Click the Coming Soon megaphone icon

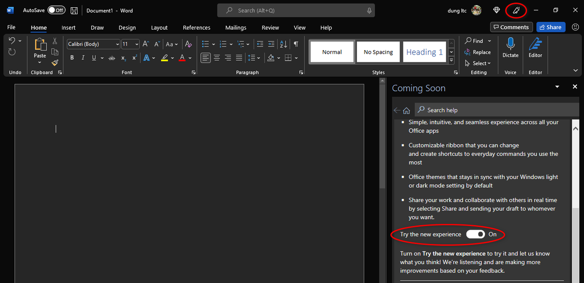click(516, 10)
